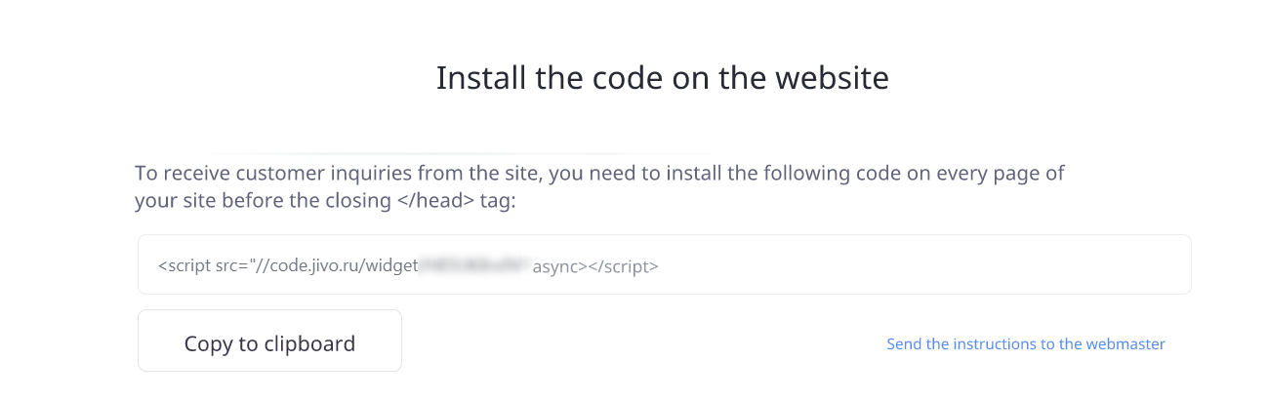The height and width of the screenshot is (401, 1268).
Task: Open Send the instructions to the webmaster link
Action: 1025,343
